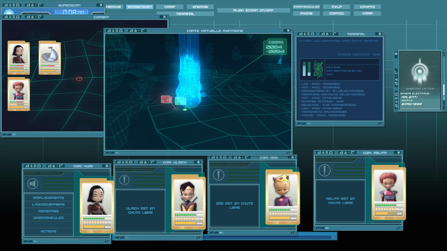The height and width of the screenshot is (251, 447).
Task: Click the Terminal button in top bar
Action: pos(185,14)
